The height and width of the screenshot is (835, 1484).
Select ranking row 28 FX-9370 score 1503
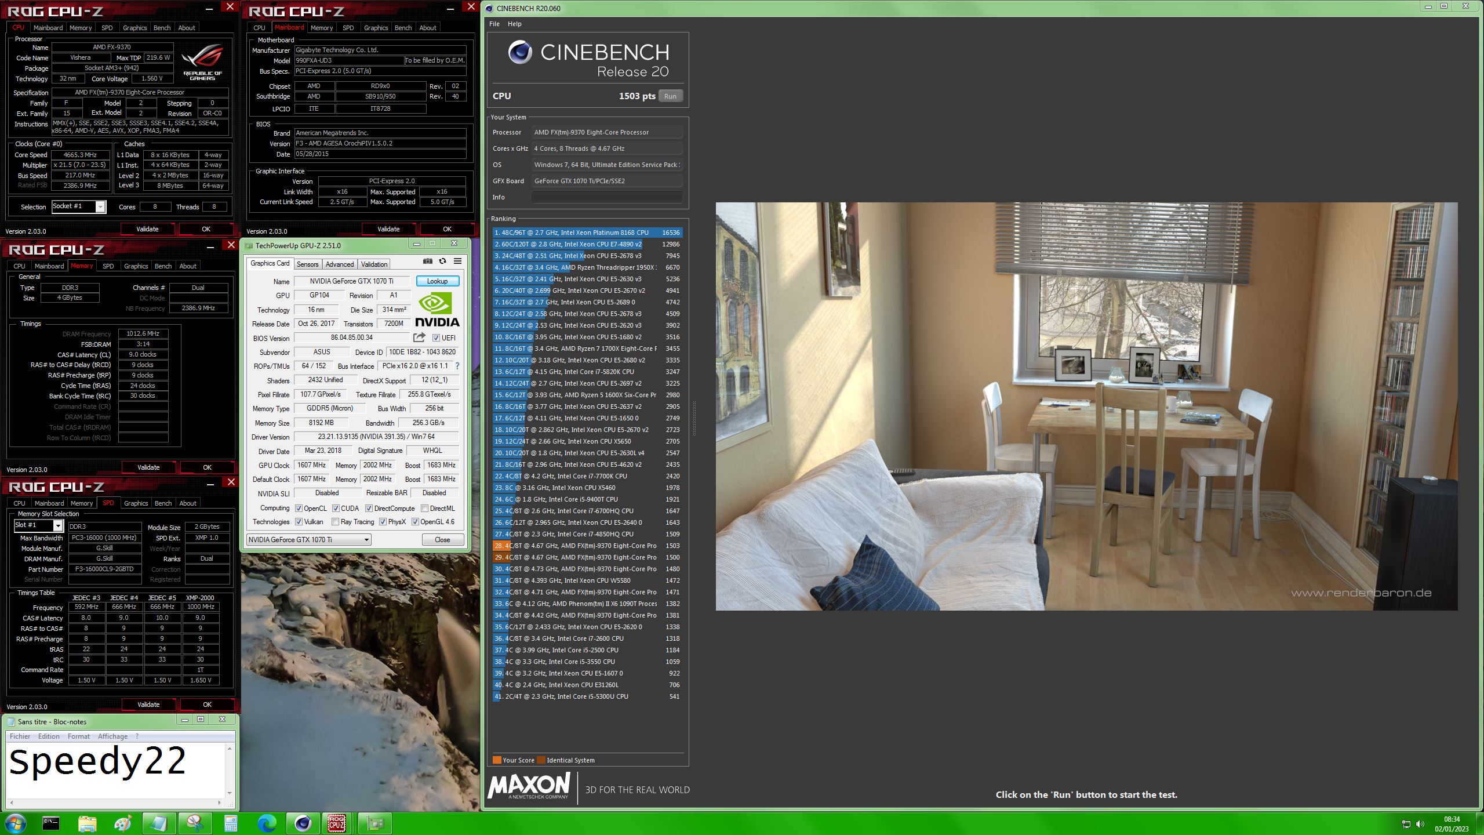(x=587, y=546)
